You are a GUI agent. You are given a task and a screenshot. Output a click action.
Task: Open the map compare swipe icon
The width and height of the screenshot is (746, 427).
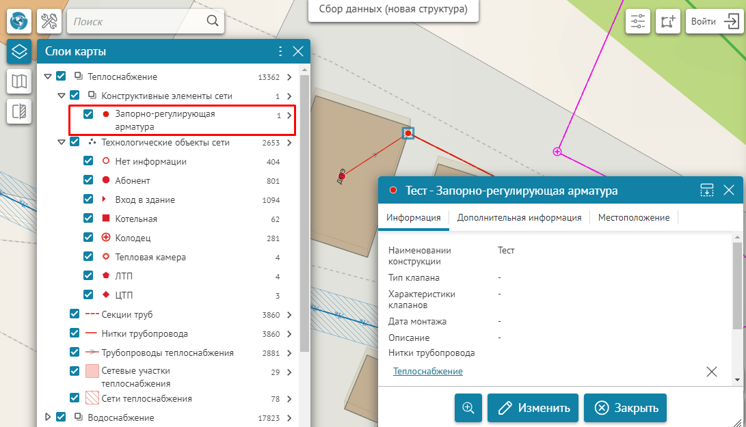coord(19,111)
